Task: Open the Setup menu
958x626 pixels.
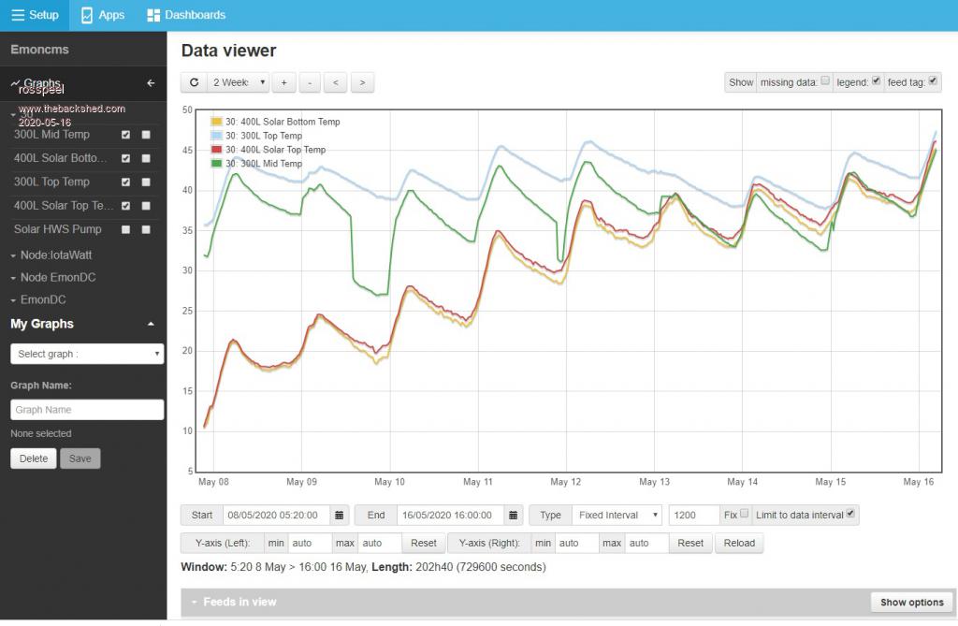Action: 35,15
